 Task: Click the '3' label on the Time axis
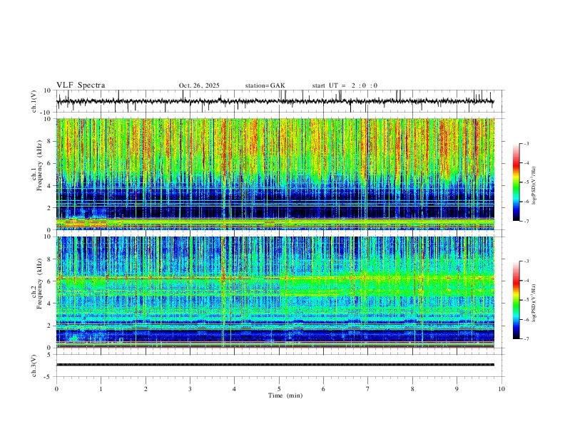pyautogui.click(x=190, y=389)
